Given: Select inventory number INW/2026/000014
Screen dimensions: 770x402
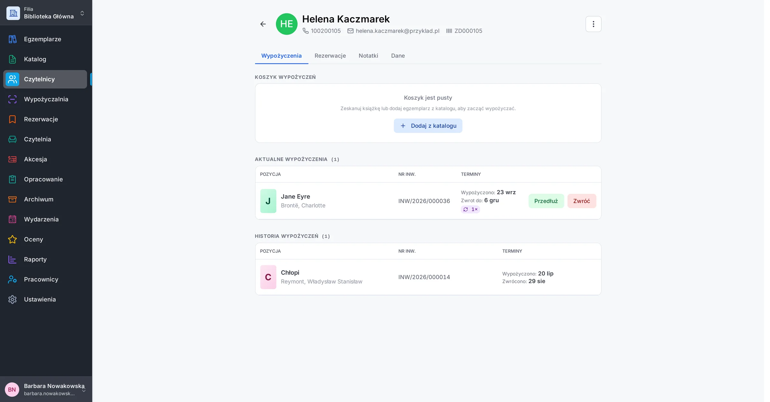Looking at the screenshot, I should (424, 277).
